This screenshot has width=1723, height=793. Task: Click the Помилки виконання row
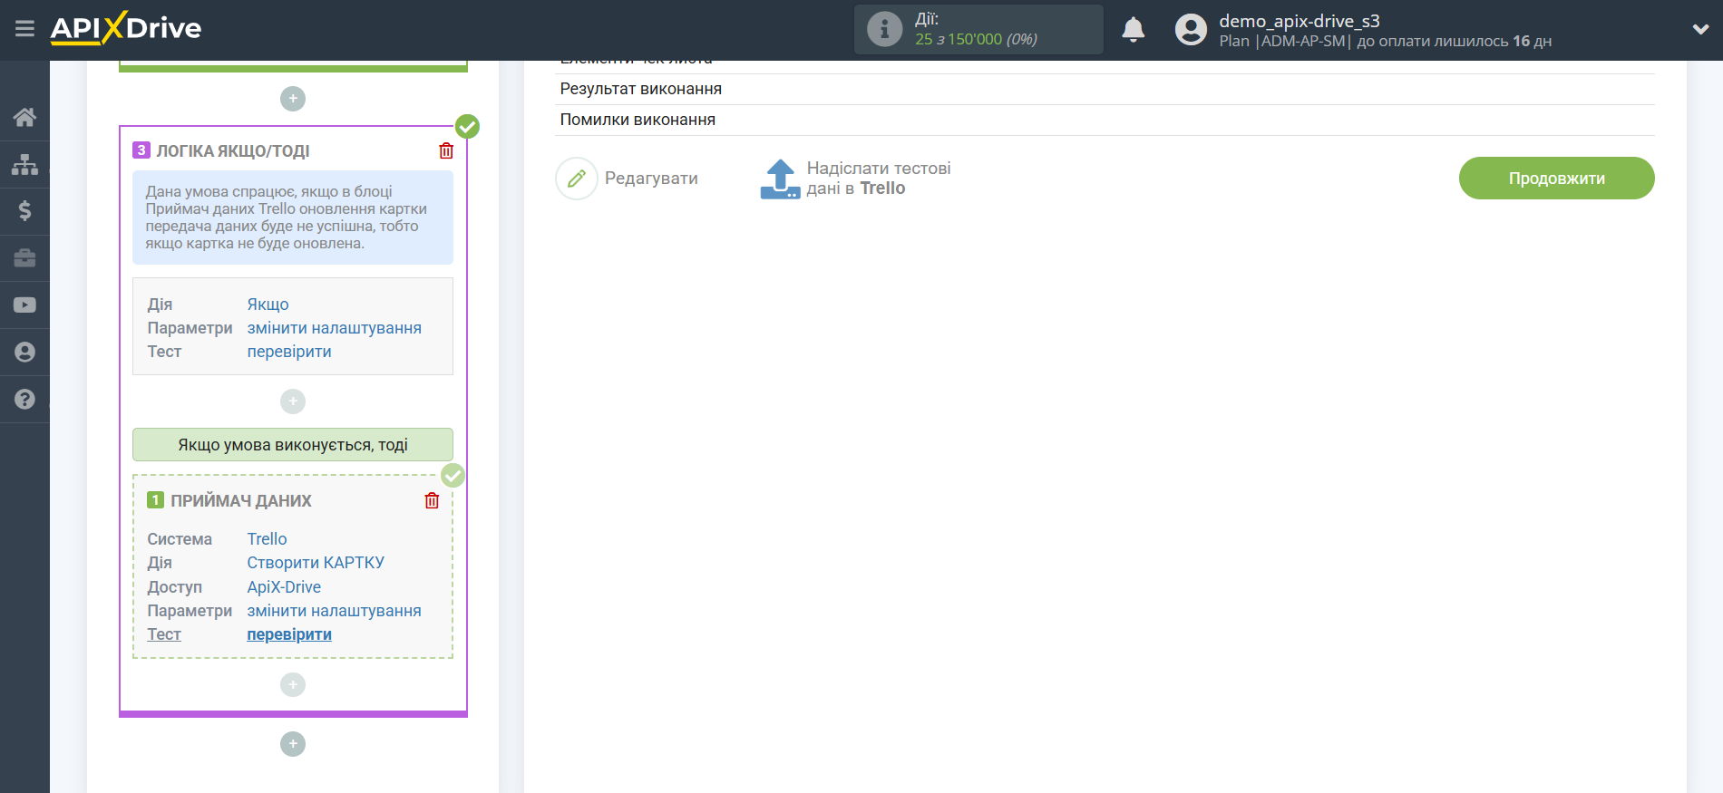click(1105, 120)
